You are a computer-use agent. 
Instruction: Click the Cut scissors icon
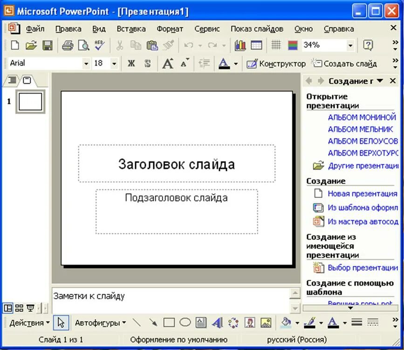pos(120,45)
